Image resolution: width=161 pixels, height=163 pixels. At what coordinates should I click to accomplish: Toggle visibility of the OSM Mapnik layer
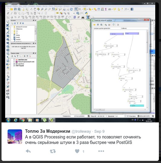[x=14, y=66]
